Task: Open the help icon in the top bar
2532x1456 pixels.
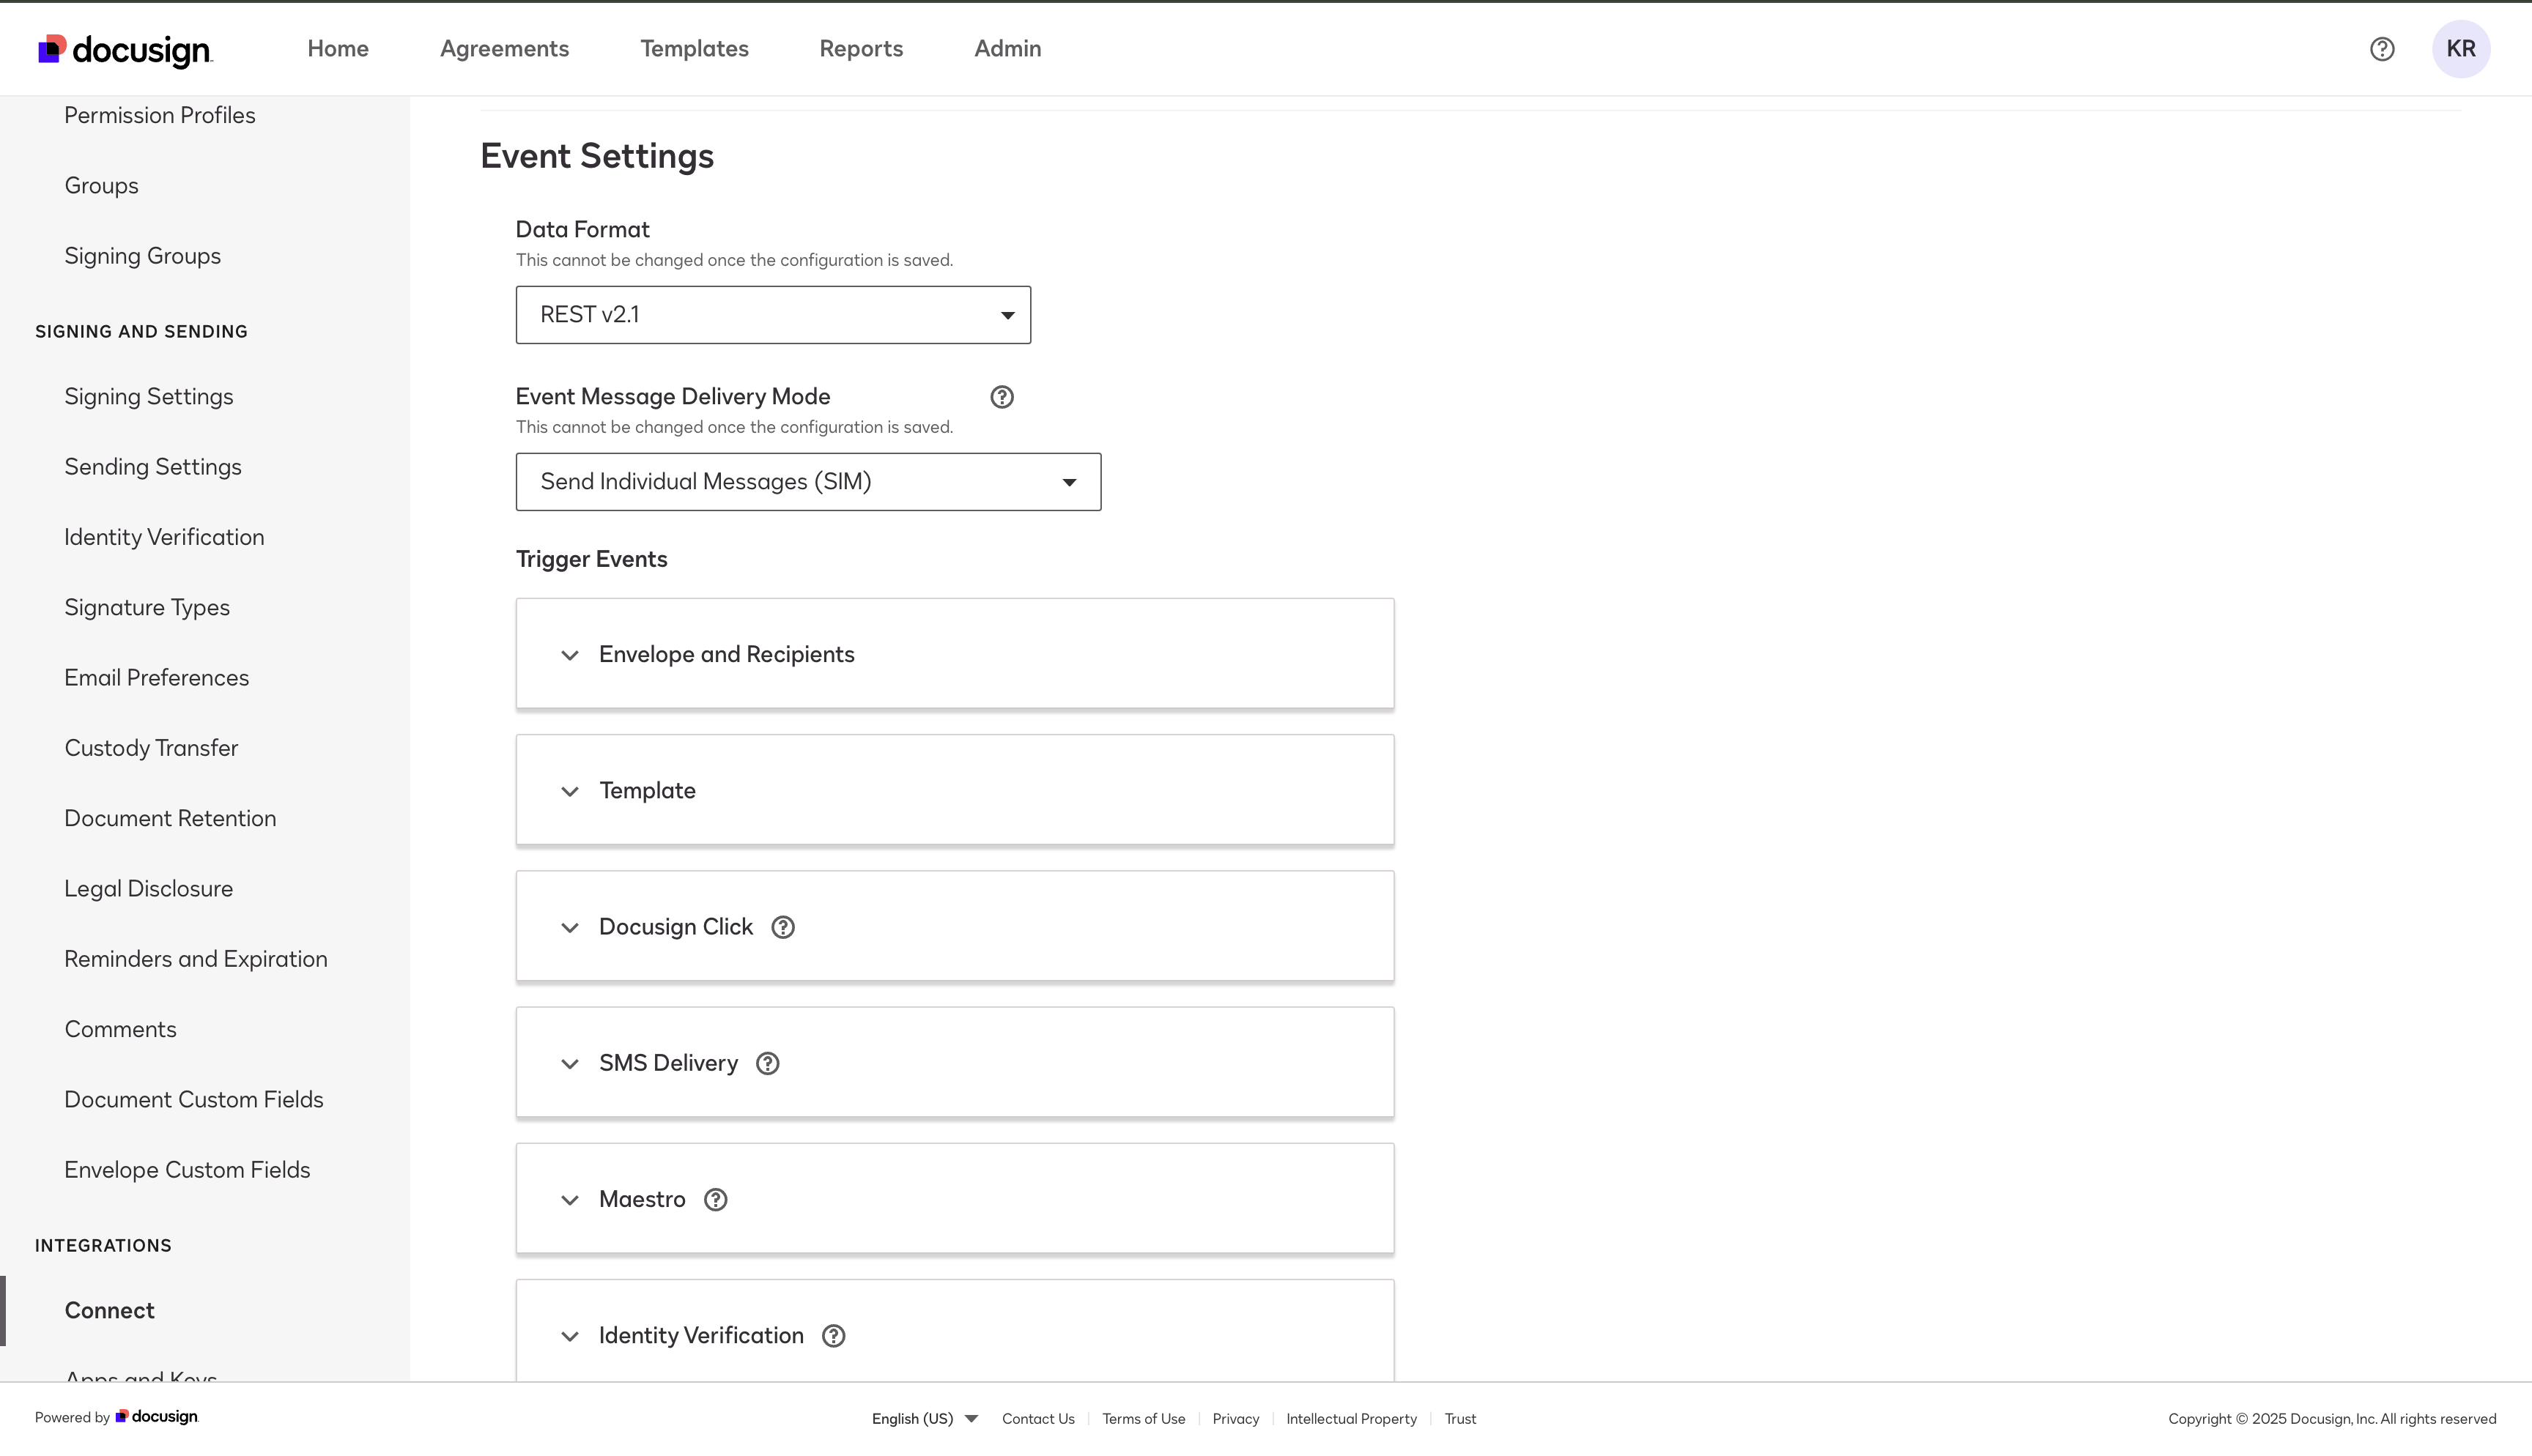Action: pyautogui.click(x=2383, y=48)
